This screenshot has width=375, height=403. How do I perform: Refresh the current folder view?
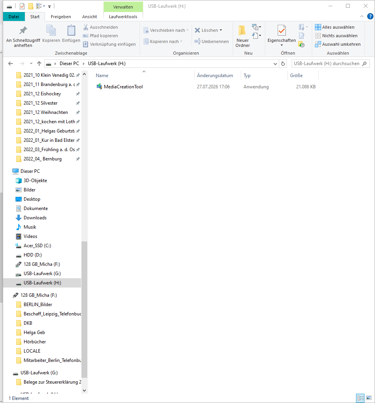coord(283,64)
